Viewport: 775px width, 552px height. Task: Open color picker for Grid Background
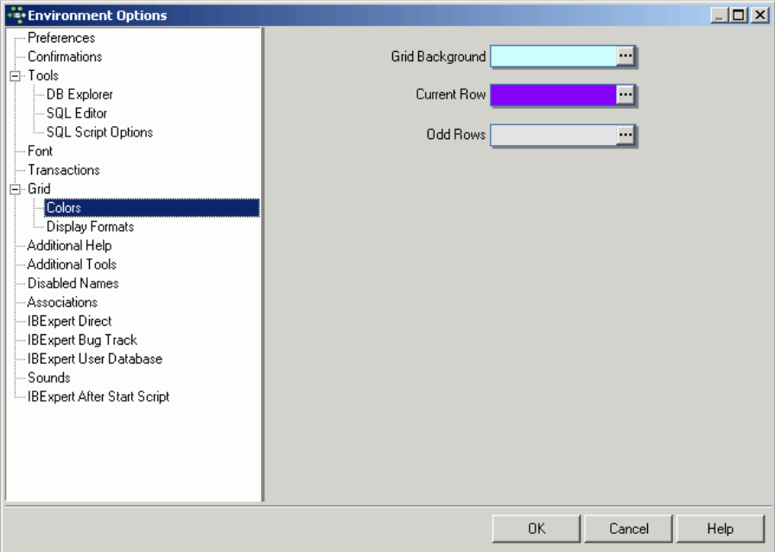(626, 56)
